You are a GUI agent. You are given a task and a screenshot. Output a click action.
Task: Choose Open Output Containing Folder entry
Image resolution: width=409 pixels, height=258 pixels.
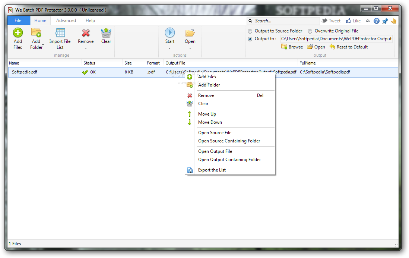pos(230,159)
